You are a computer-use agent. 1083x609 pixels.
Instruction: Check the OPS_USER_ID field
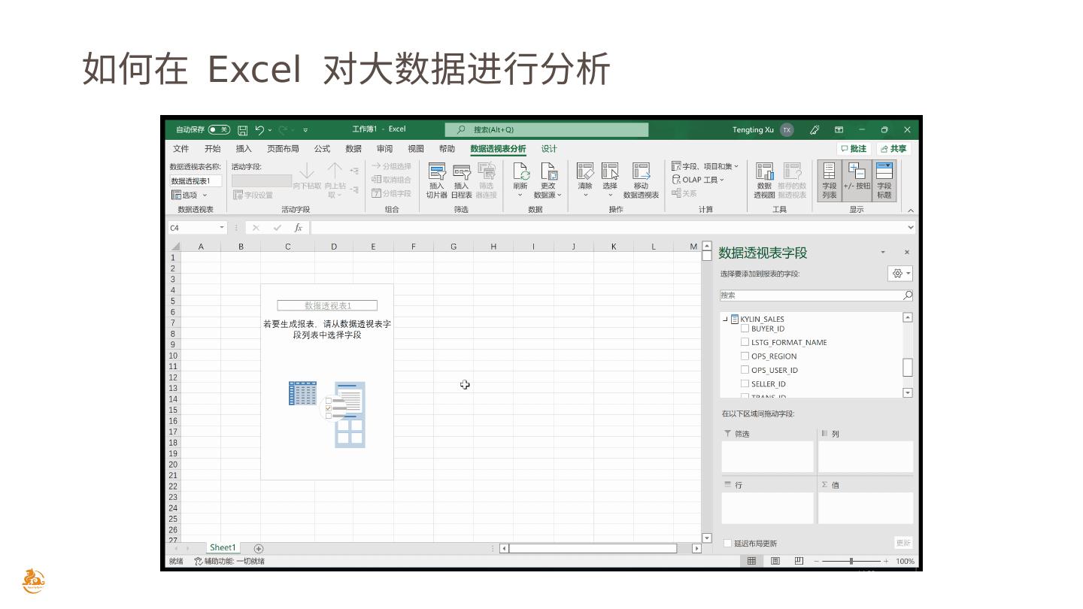click(745, 370)
